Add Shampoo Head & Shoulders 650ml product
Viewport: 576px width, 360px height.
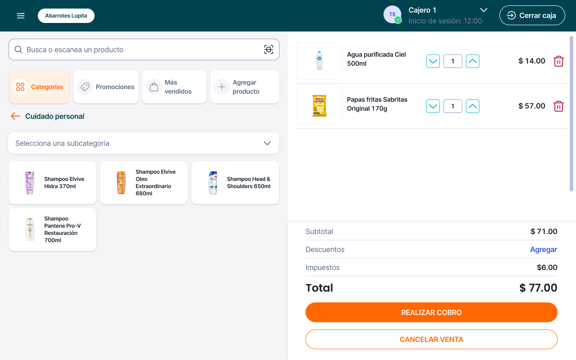[x=235, y=183]
